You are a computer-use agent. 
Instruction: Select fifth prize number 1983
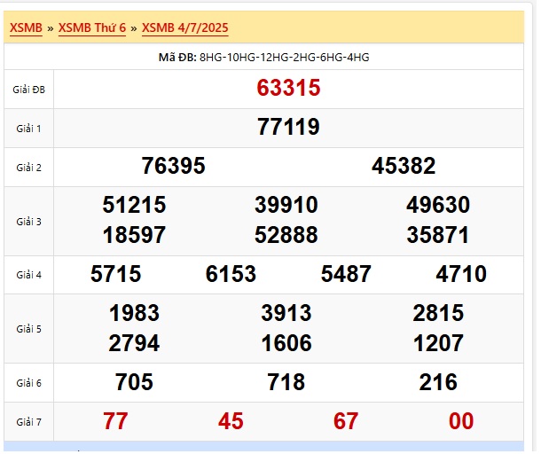coord(135,313)
